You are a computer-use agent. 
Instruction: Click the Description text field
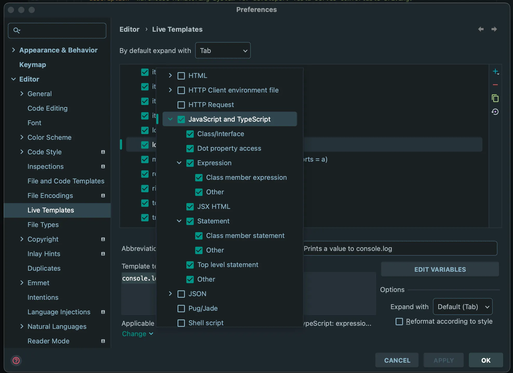tap(400, 249)
